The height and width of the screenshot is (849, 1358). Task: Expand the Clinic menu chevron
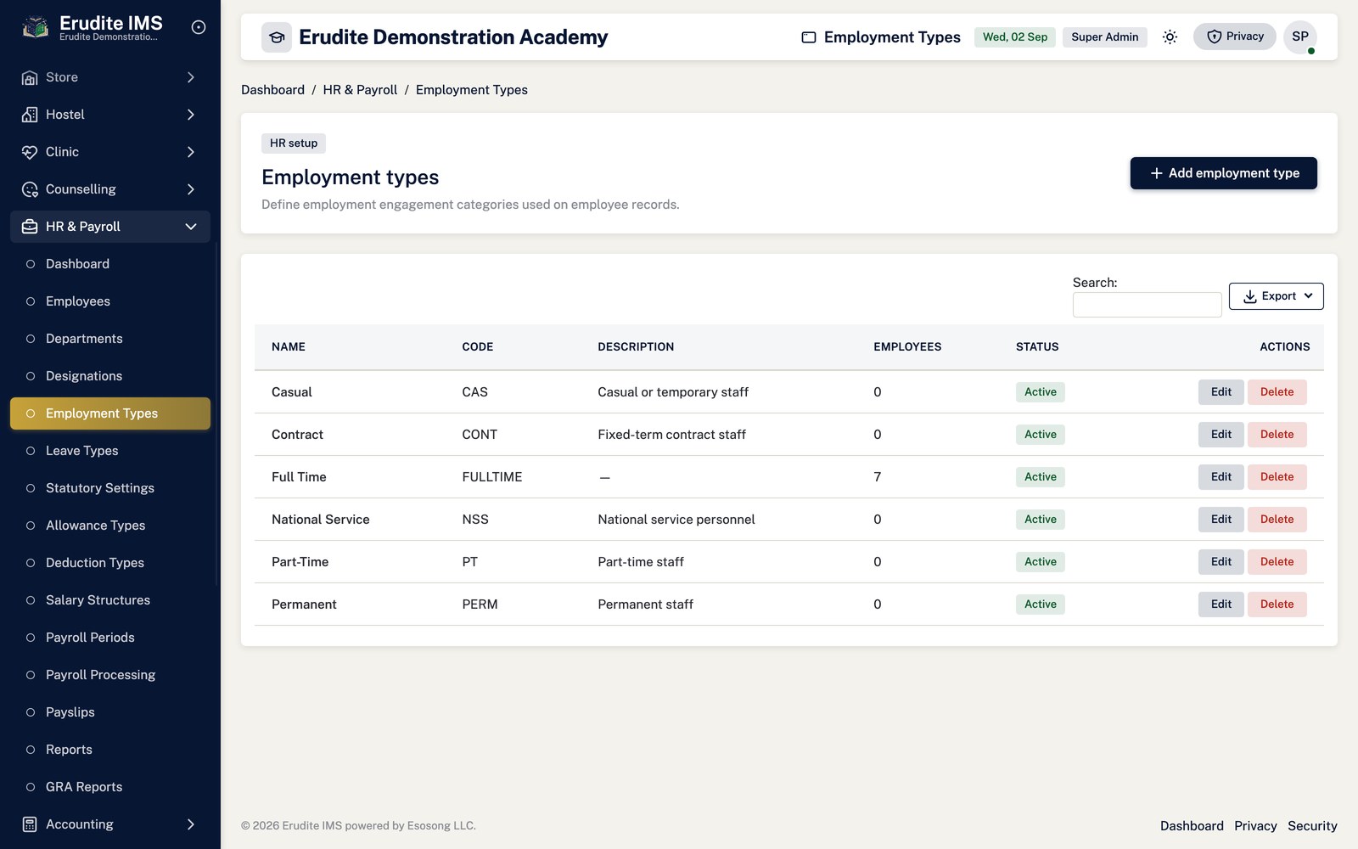coord(191,152)
